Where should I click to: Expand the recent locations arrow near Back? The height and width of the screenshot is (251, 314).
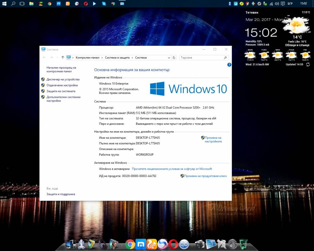57,58
